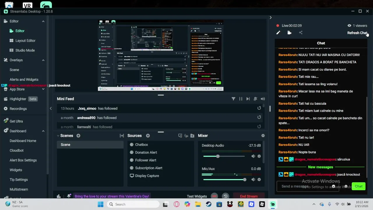
Task: Open the performance stats bar-chart icon
Action: (x=59, y=196)
